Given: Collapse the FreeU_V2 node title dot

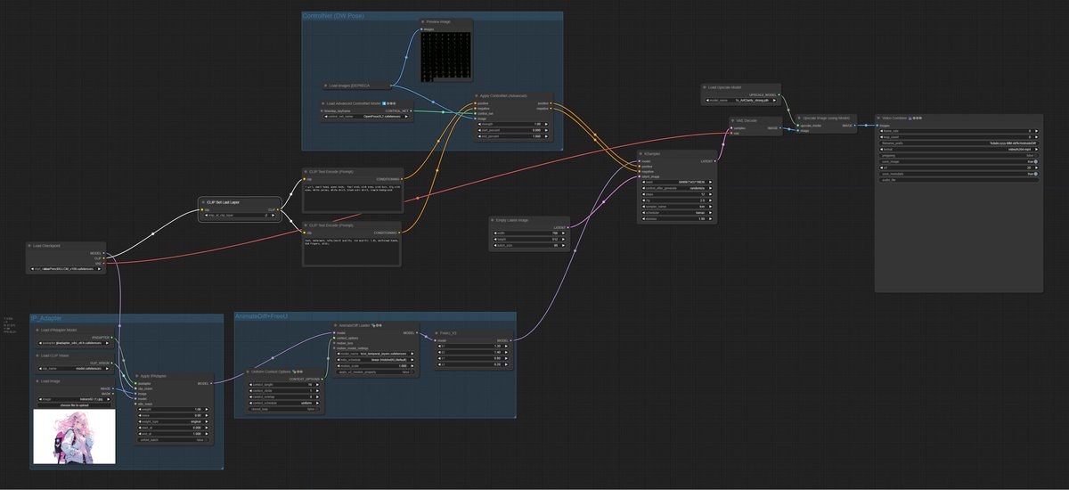Looking at the screenshot, I should point(437,333).
